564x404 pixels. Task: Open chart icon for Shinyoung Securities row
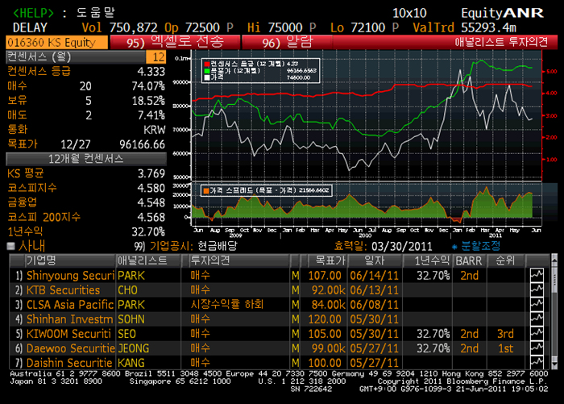pyautogui.click(x=537, y=276)
